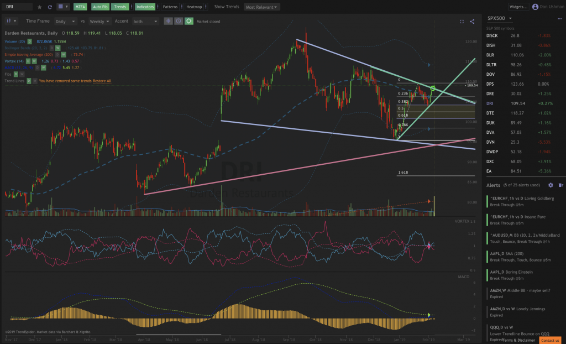Click the Restore All trends link
This screenshot has height=344, width=566.
[x=102, y=81]
